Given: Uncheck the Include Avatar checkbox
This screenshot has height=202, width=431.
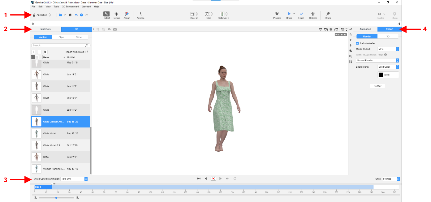Looking at the screenshot, I should click(x=357, y=43).
